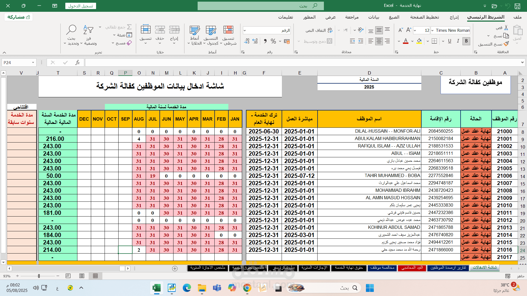
Task: Open the Times New Roman font dropdown
Action: click(433, 30)
